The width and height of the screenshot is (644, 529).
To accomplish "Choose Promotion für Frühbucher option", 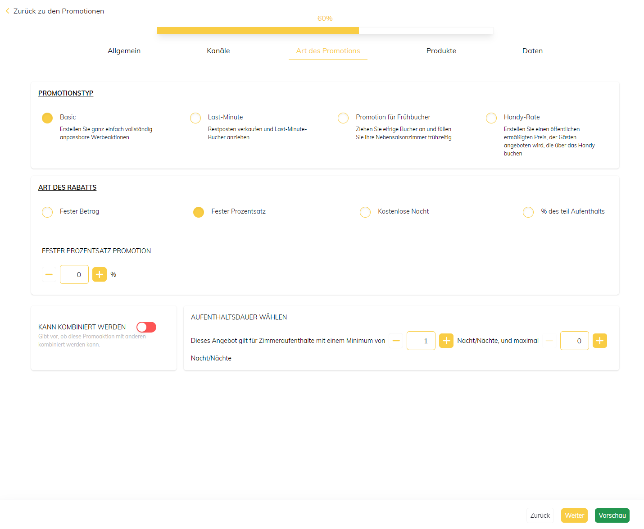I will click(x=343, y=118).
